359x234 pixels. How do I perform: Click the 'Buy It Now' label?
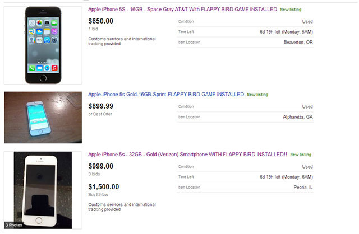point(97,195)
